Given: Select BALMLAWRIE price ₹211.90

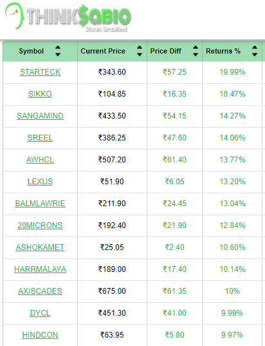Looking at the screenshot, I should point(112,204).
